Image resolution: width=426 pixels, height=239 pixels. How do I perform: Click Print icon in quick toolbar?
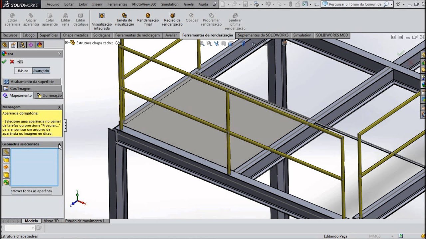point(257,4)
